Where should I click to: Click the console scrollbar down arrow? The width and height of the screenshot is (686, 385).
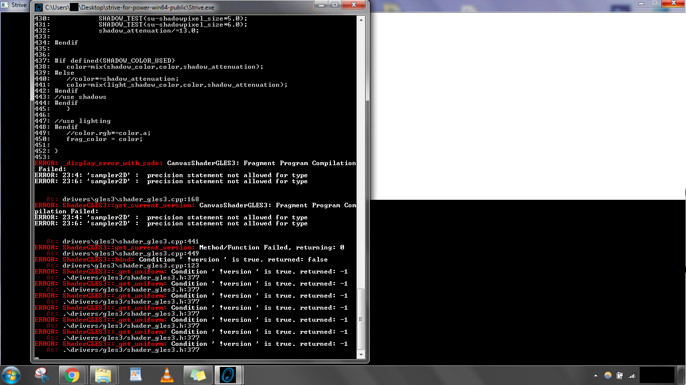pos(361,354)
